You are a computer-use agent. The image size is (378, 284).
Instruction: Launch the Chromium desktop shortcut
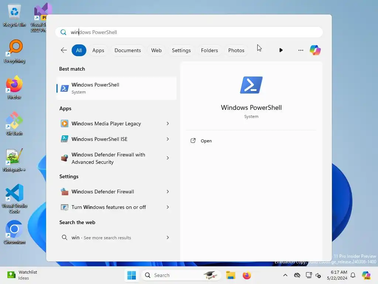tap(14, 232)
